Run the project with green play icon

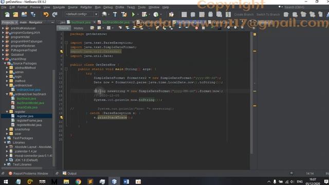click(133, 14)
